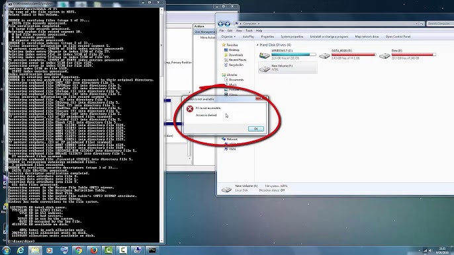
Task: Go forward in the Computer explorer window
Action: tap(227, 24)
